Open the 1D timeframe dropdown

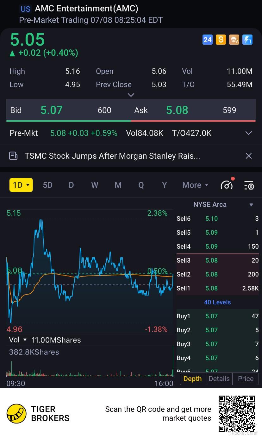[21, 185]
